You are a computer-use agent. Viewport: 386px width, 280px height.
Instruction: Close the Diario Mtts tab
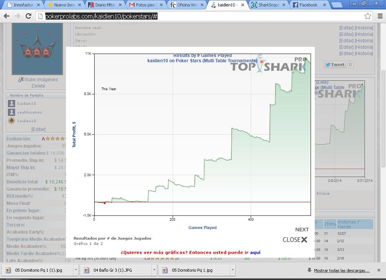pyautogui.click(x=120, y=5)
